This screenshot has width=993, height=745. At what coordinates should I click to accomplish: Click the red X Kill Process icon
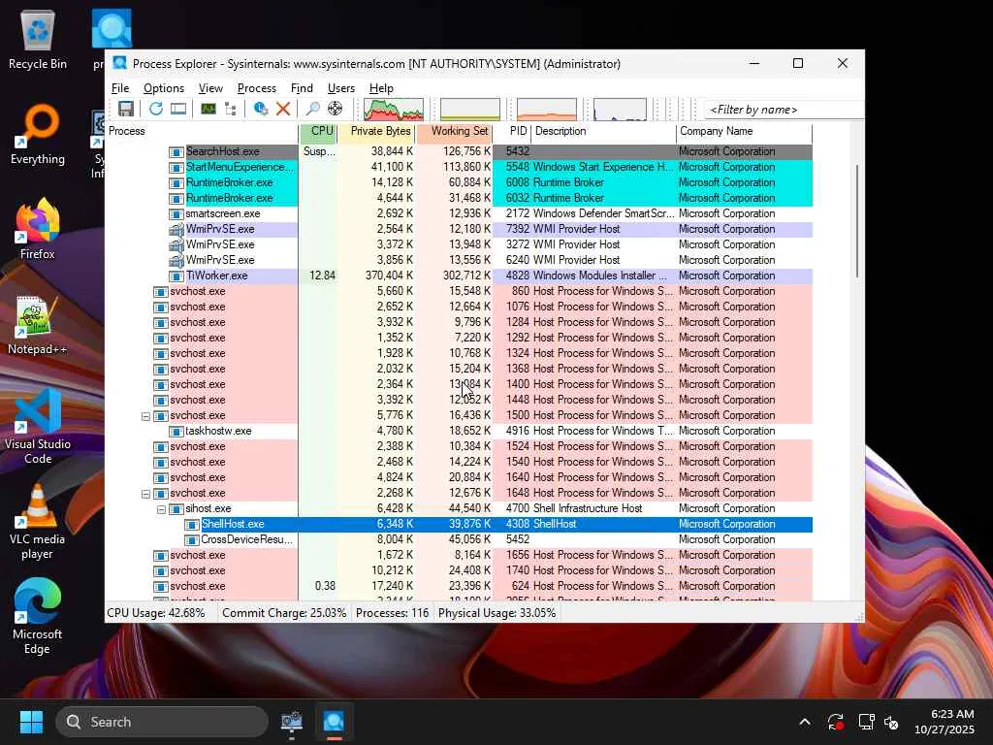(x=283, y=109)
